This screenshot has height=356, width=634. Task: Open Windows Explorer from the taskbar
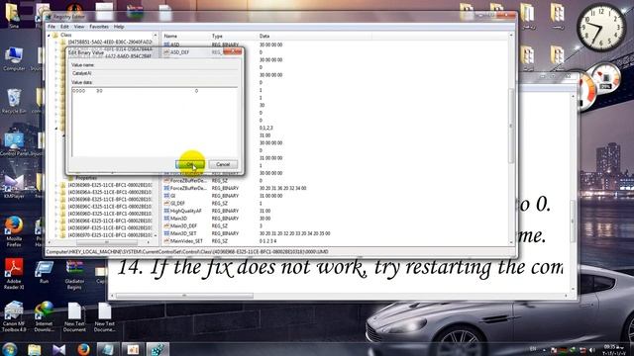coord(35,349)
